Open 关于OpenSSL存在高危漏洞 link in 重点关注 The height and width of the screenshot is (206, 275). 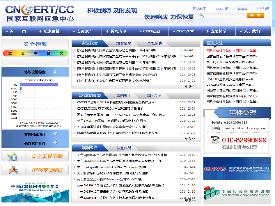point(232,62)
